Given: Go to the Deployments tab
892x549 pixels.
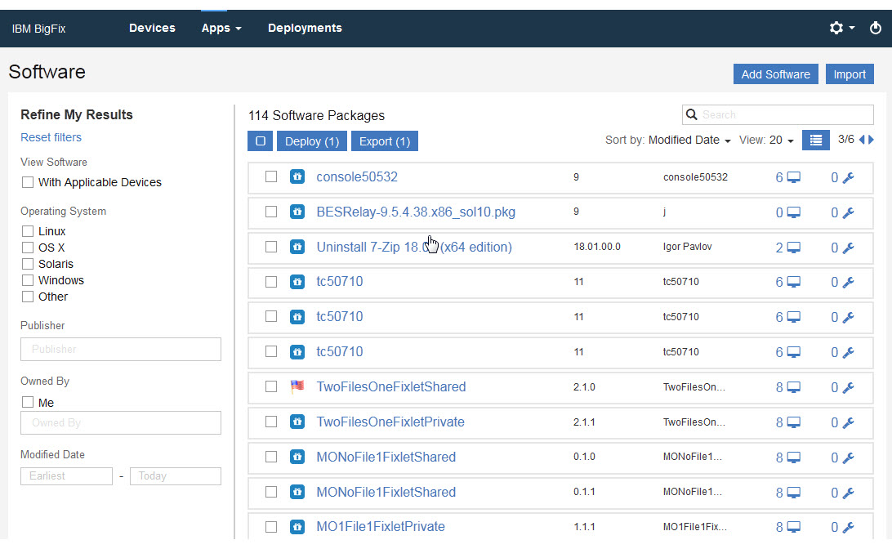Looking at the screenshot, I should pyautogui.click(x=305, y=28).
